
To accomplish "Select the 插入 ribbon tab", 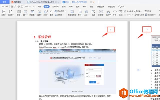I will point(46,7).
